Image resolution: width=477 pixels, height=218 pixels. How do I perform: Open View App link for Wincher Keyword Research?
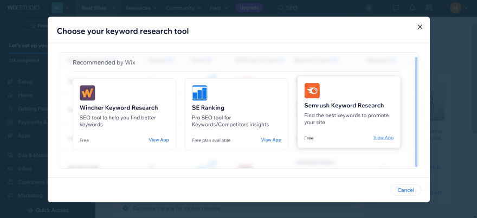(159, 140)
